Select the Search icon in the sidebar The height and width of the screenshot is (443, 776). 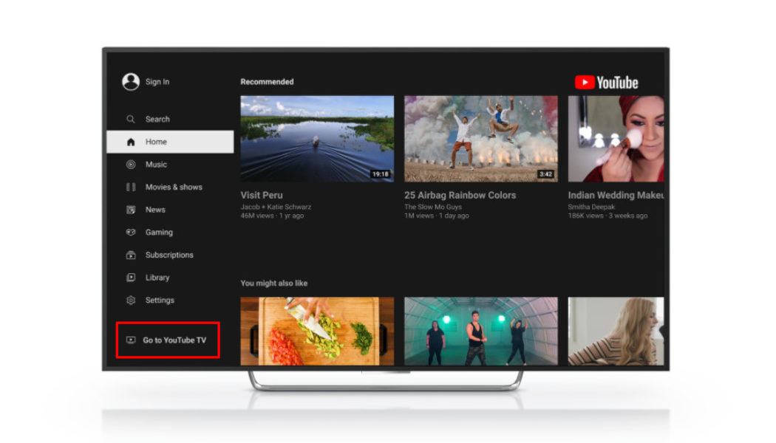point(130,119)
